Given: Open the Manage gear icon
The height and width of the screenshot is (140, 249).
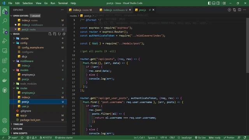Looking at the screenshot, I should coord(5,130).
